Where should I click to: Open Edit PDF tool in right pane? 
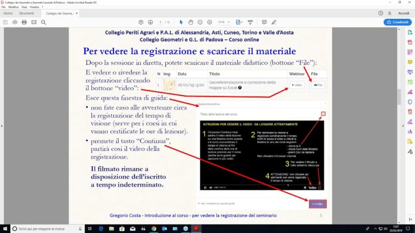[410, 52]
